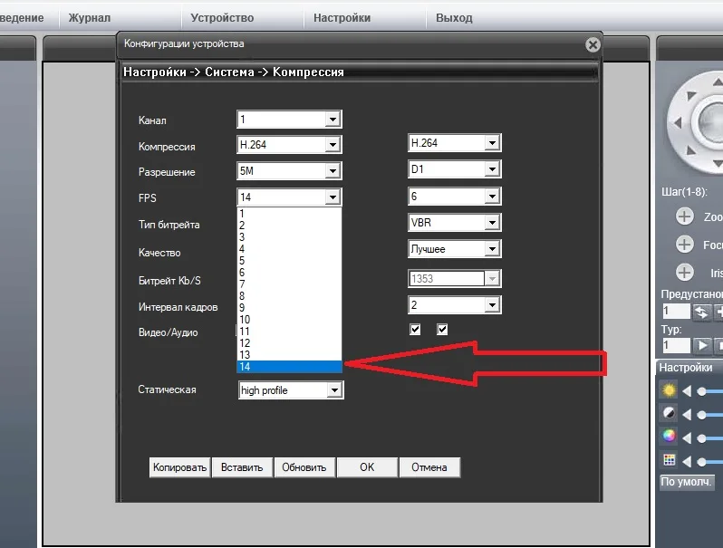Select 3 in the FPS list
This screenshot has width=723, height=548.
[x=289, y=237]
